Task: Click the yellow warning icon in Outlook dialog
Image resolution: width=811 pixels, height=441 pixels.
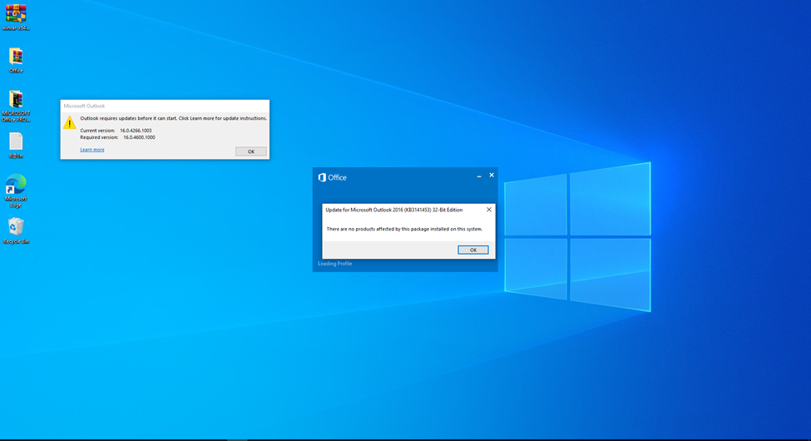Action: point(69,122)
